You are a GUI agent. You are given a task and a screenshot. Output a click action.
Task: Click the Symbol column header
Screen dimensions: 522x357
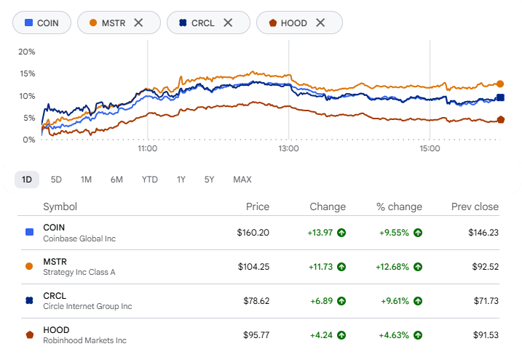coord(60,206)
